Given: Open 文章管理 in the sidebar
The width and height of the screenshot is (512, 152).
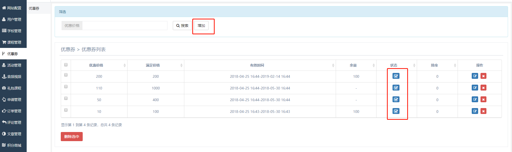Looking at the screenshot, I should [x=13, y=134].
